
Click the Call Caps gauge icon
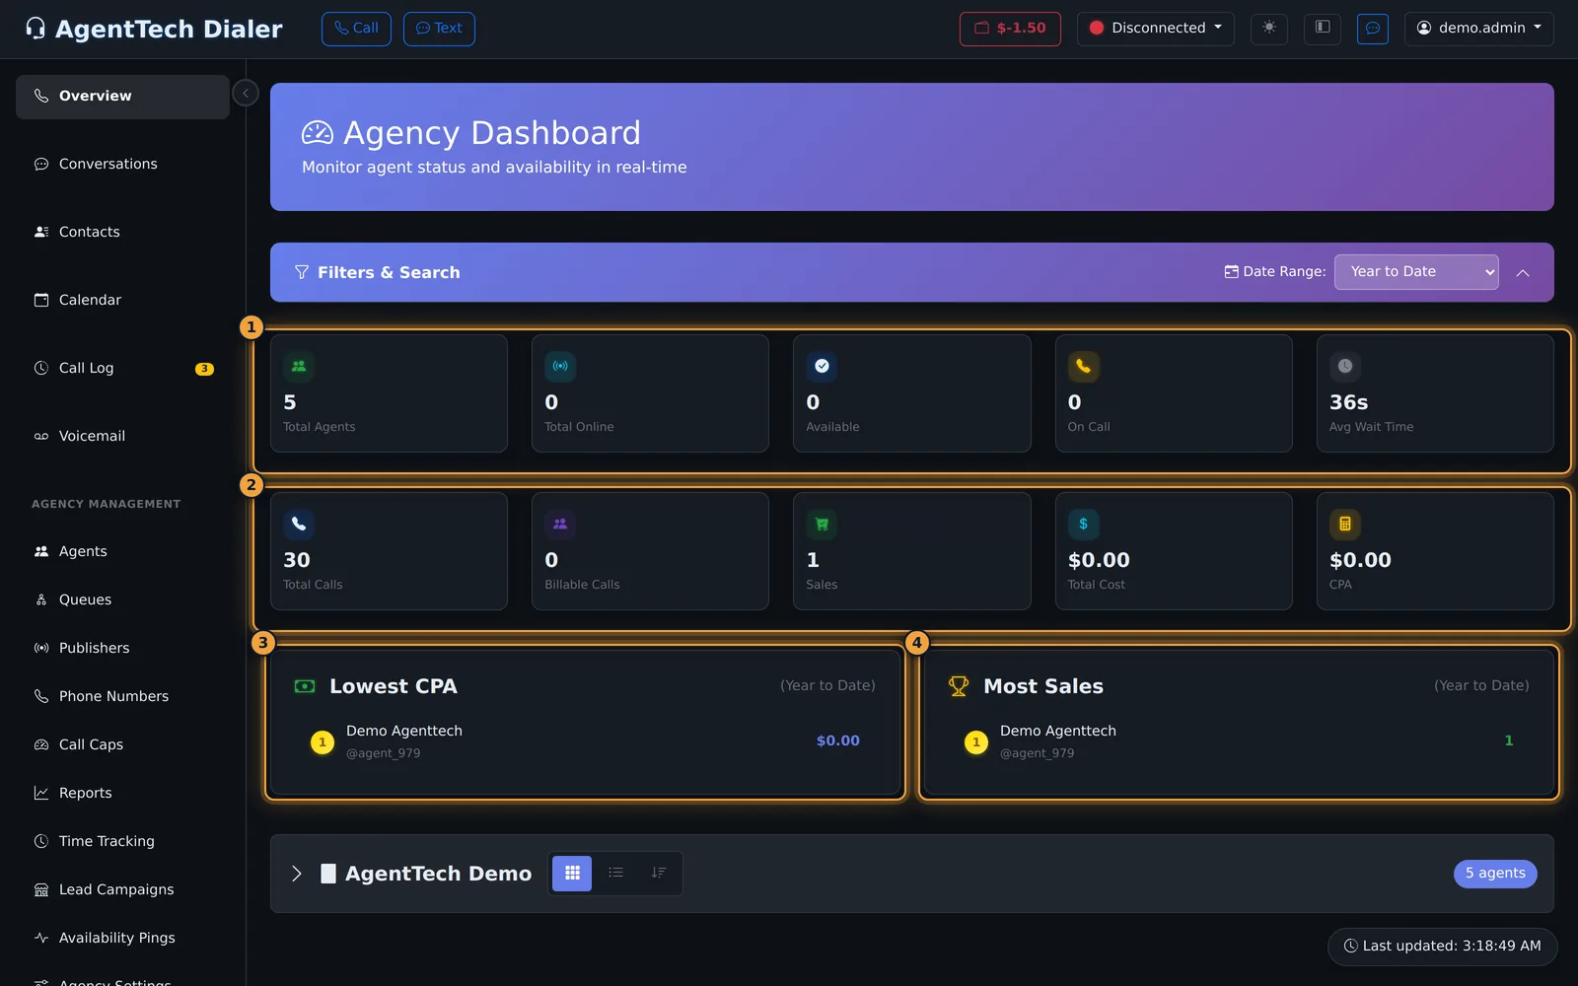(x=41, y=744)
